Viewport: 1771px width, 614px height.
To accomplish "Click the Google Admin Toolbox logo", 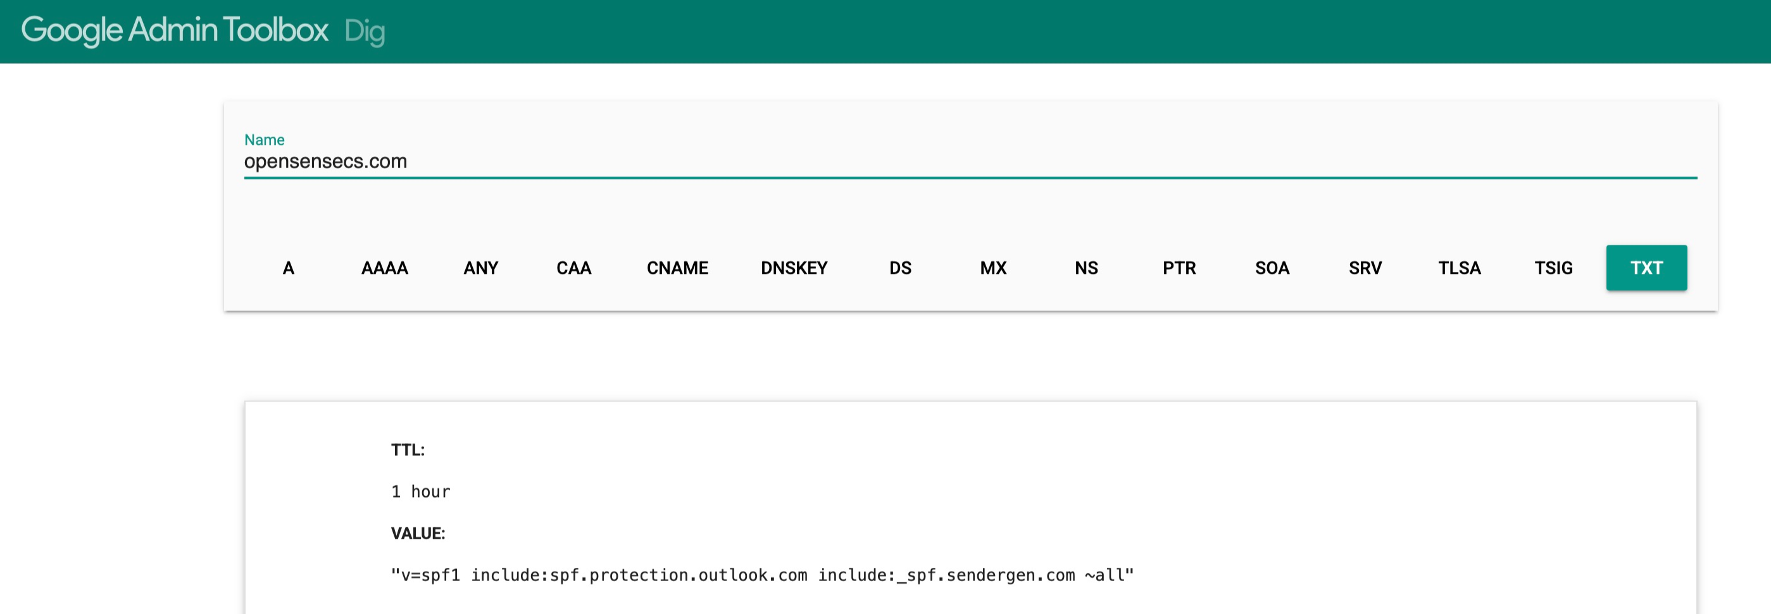I will [x=175, y=30].
